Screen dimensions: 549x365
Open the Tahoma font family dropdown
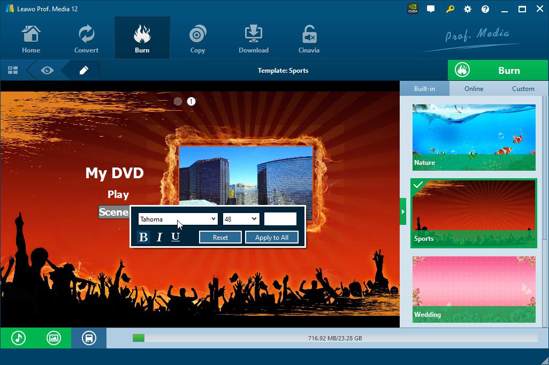178,219
